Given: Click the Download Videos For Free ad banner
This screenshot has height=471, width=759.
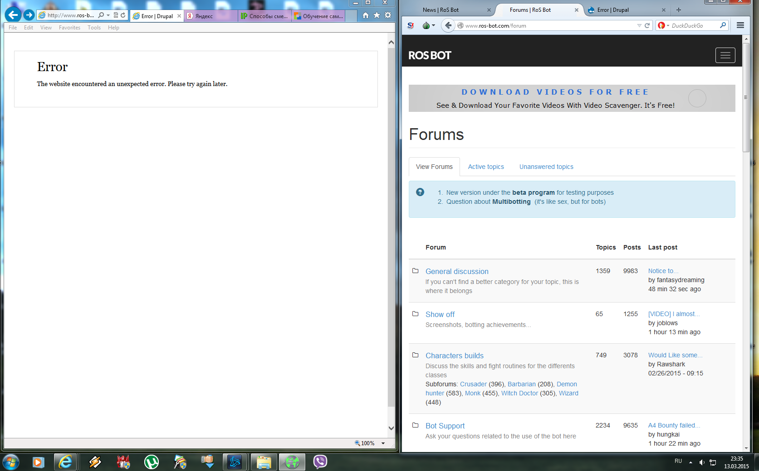Looking at the screenshot, I should 572,98.
